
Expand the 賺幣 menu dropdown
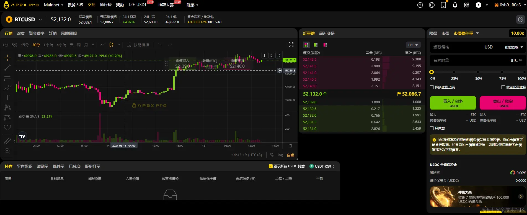click(192, 5)
